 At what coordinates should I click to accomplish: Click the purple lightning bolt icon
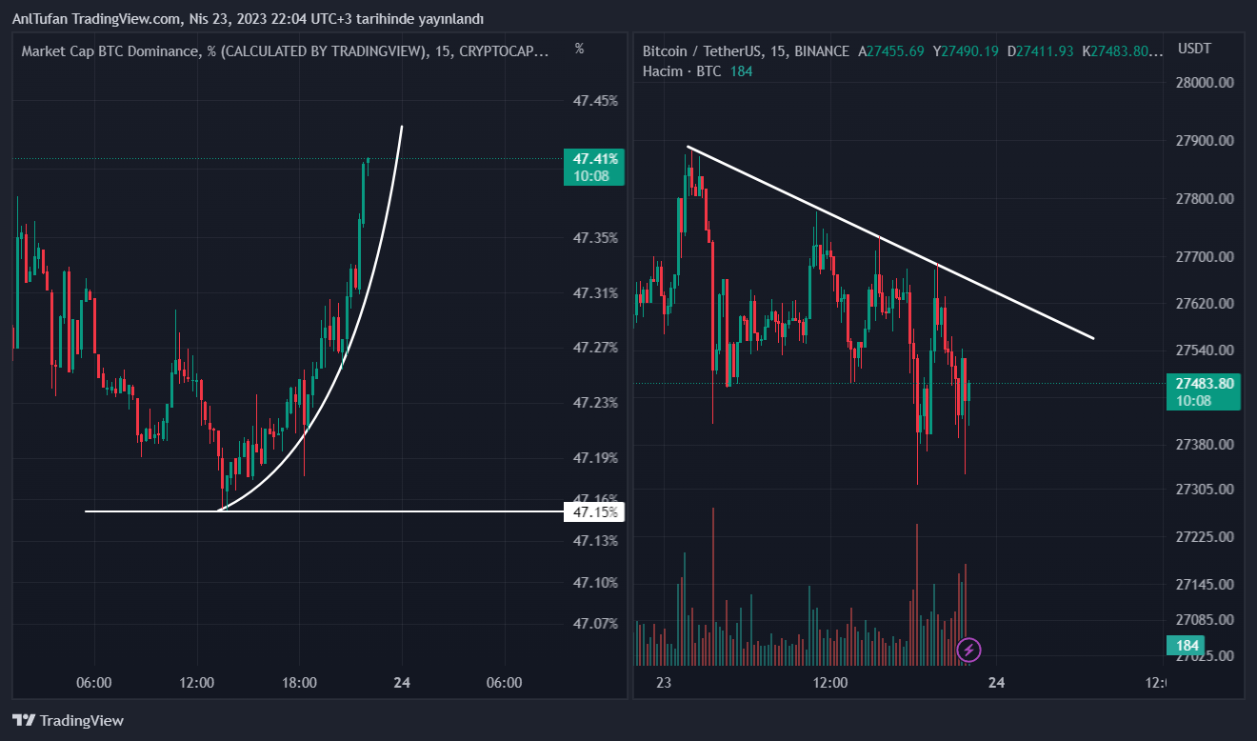click(x=968, y=651)
